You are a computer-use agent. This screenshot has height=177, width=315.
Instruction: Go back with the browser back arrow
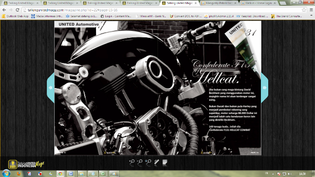click(x=4, y=10)
